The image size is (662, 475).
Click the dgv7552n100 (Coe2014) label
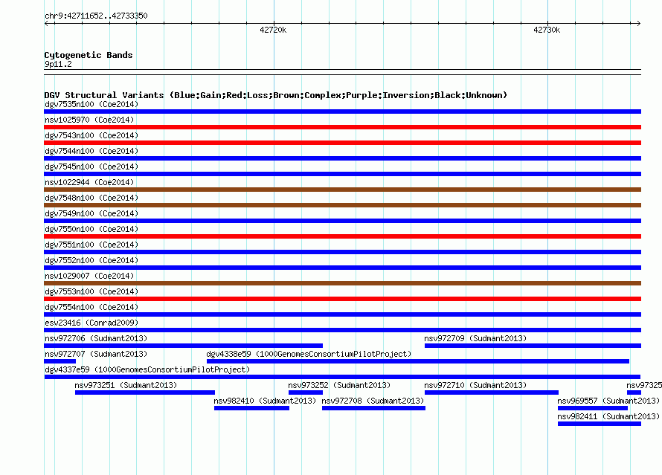(x=91, y=260)
